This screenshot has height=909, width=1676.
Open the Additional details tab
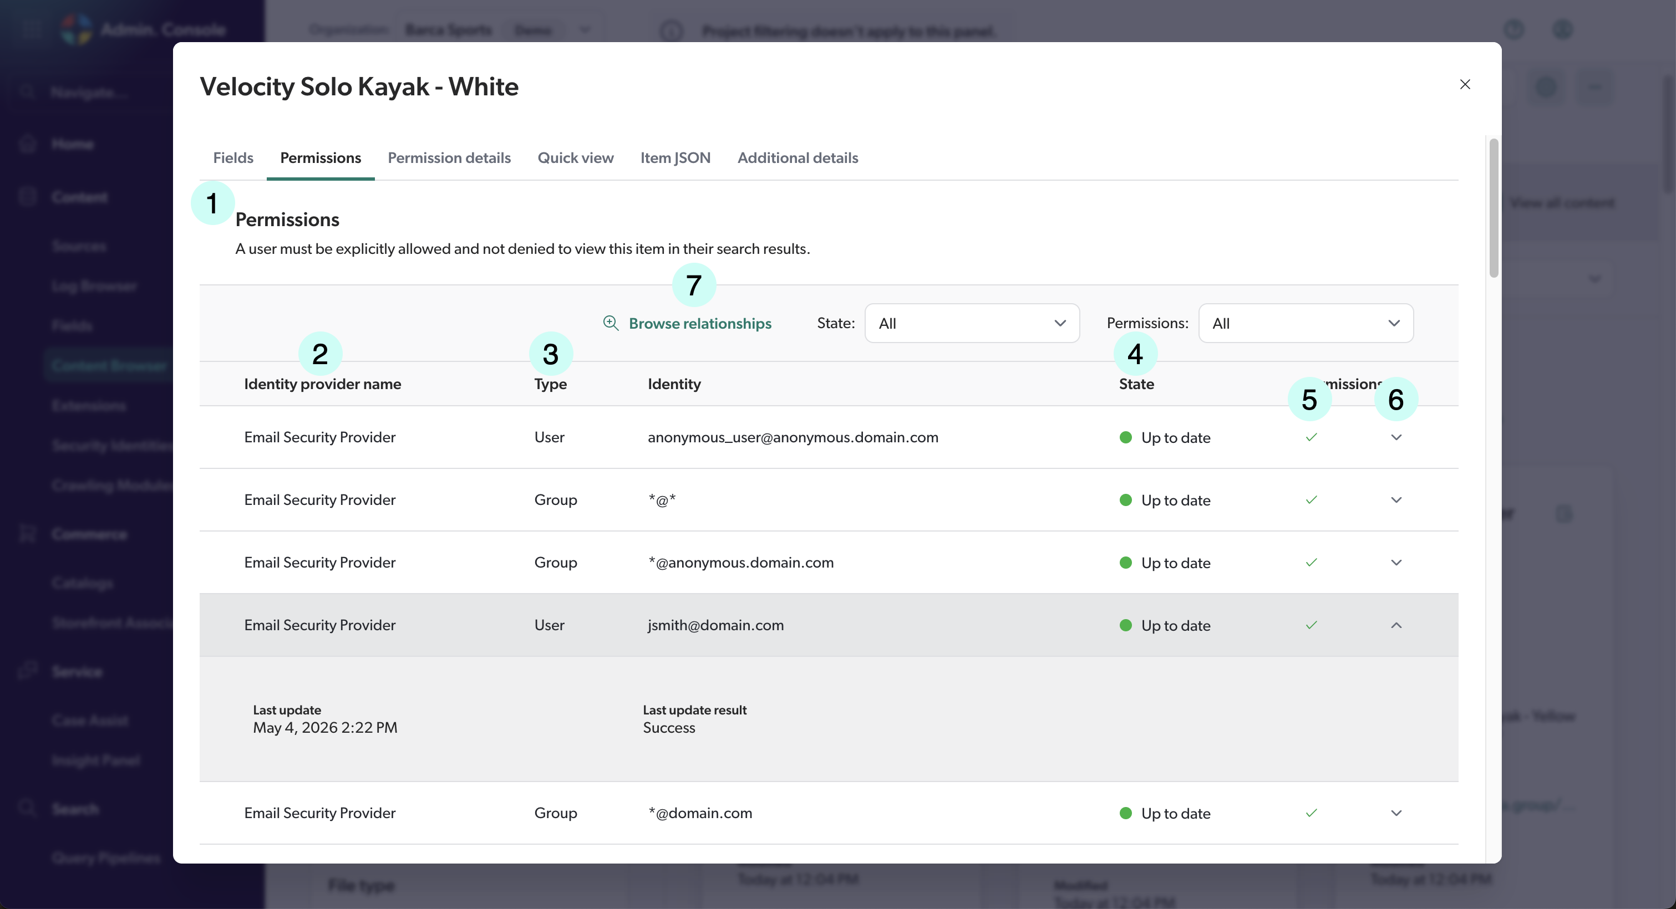point(797,158)
